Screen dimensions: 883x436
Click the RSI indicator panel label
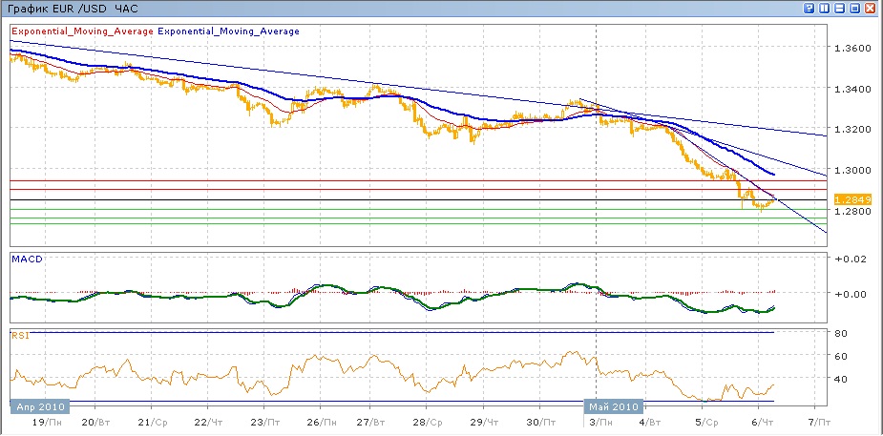[x=20, y=335]
